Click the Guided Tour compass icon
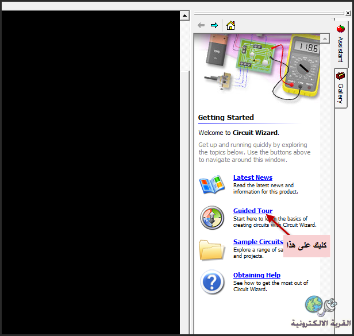 click(x=212, y=218)
